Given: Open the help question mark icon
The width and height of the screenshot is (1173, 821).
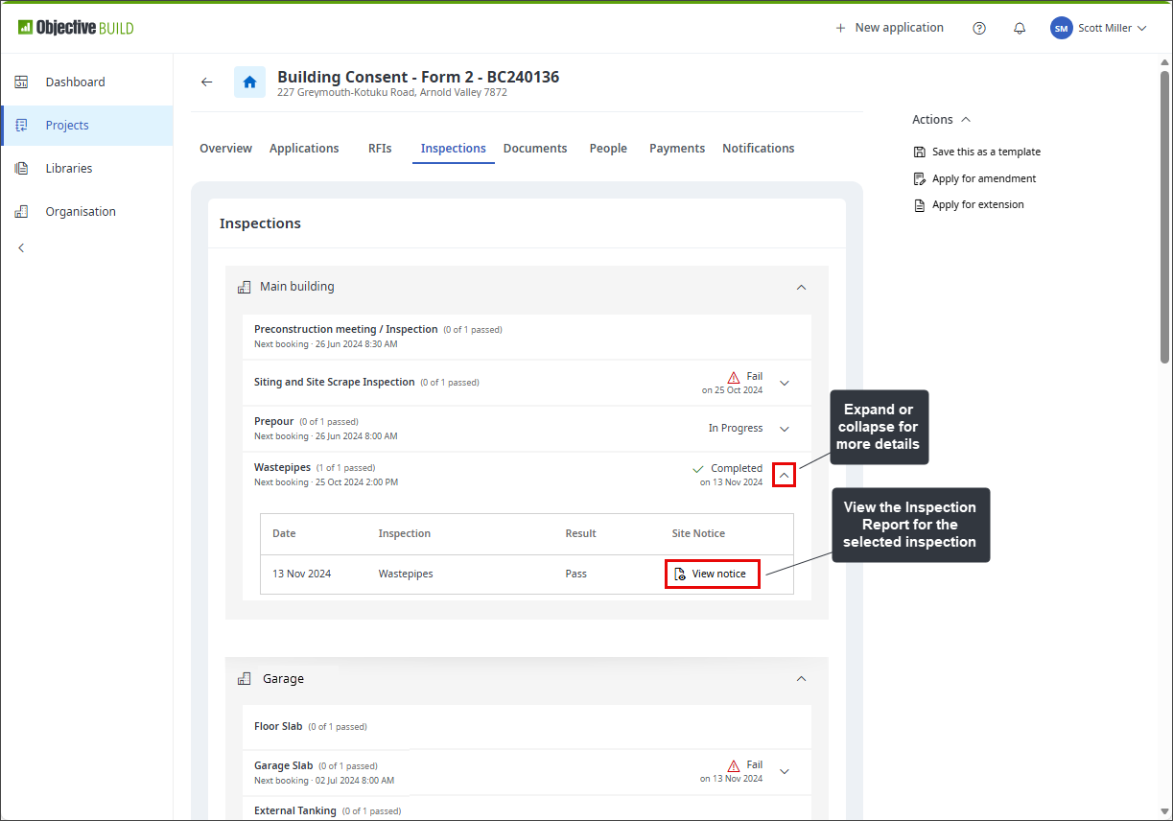Looking at the screenshot, I should [x=979, y=29].
